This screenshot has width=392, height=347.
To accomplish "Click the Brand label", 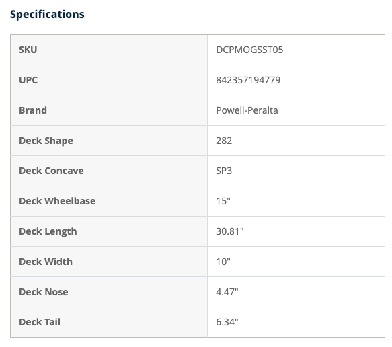I will [x=33, y=110].
